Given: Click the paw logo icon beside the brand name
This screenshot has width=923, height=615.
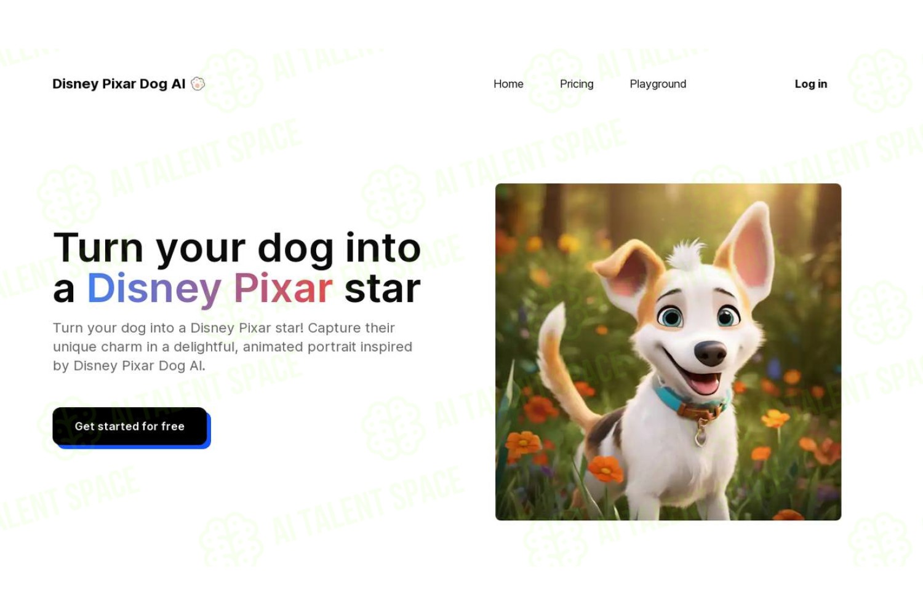Looking at the screenshot, I should [x=198, y=84].
